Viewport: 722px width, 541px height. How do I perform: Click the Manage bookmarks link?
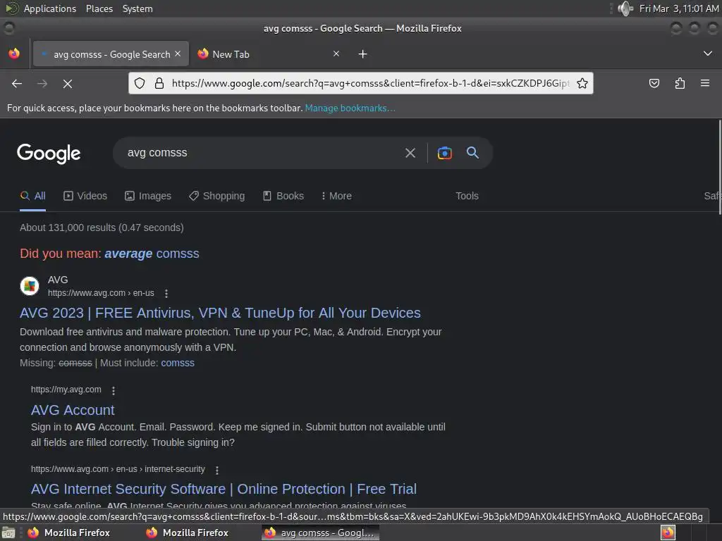point(350,108)
